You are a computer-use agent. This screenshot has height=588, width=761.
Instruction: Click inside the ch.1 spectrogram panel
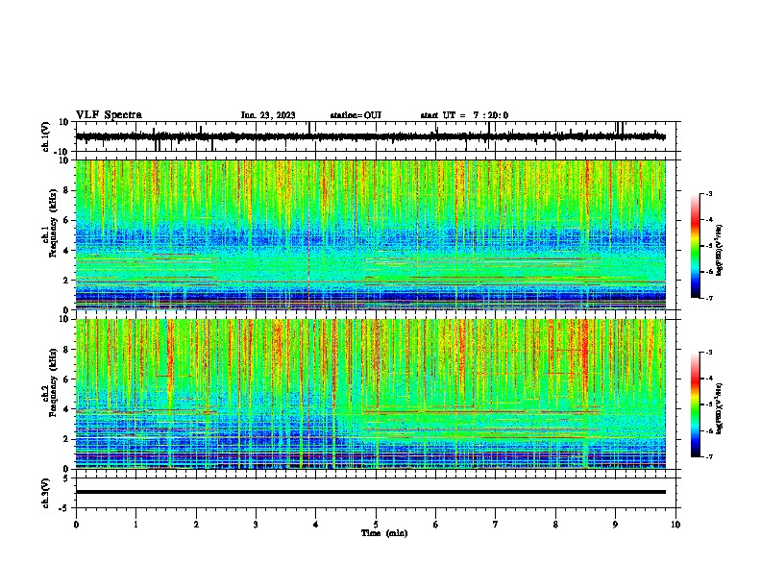(x=371, y=234)
